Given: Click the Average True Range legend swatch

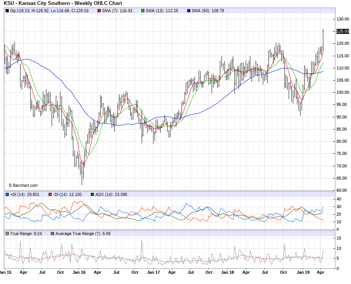Looking at the screenshot, I should coord(52,234).
